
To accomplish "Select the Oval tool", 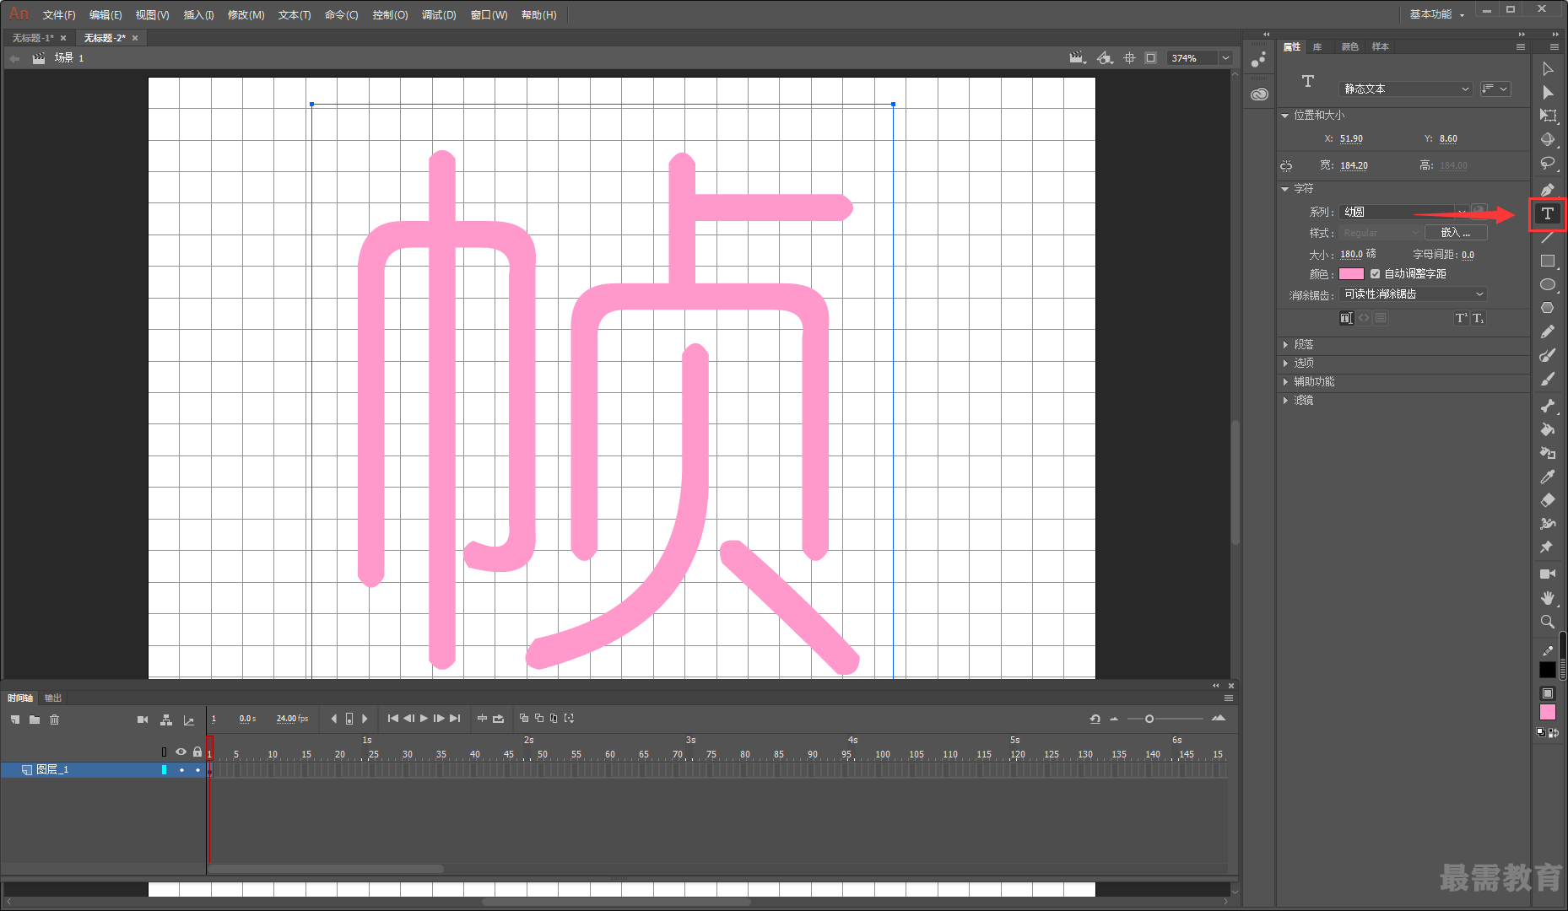I will click(1548, 285).
